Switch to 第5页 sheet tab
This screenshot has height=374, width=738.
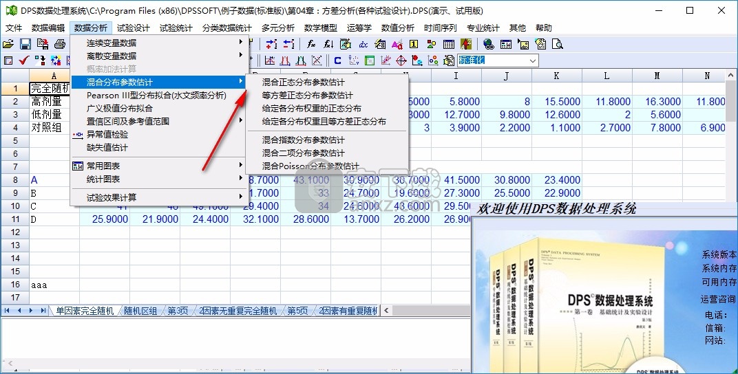(297, 311)
